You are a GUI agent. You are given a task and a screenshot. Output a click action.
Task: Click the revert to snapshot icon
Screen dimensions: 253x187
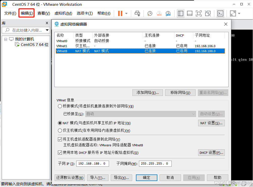pos(159,13)
